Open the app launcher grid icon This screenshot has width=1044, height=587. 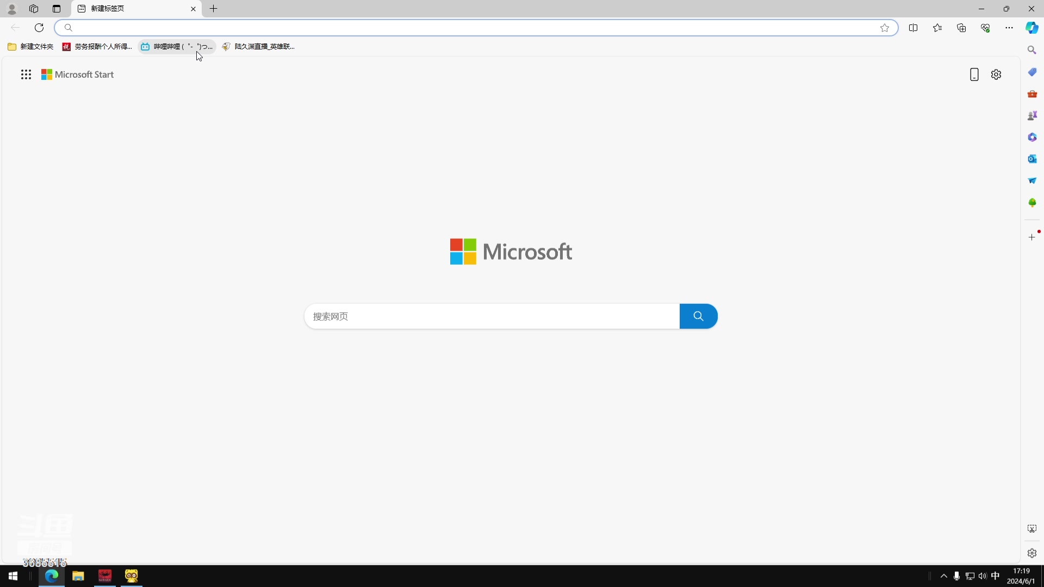click(x=26, y=74)
